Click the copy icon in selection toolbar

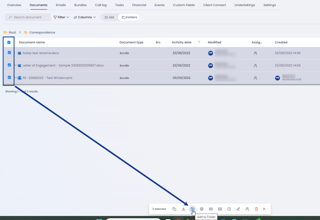click(174, 209)
